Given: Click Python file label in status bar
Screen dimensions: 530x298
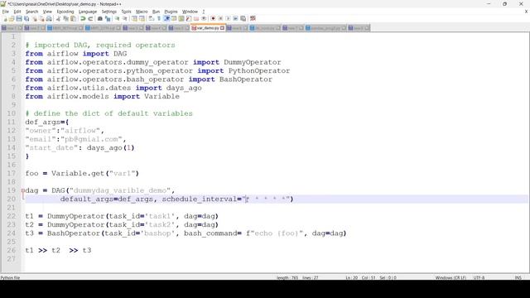Looking at the screenshot, I should pos(10,278).
